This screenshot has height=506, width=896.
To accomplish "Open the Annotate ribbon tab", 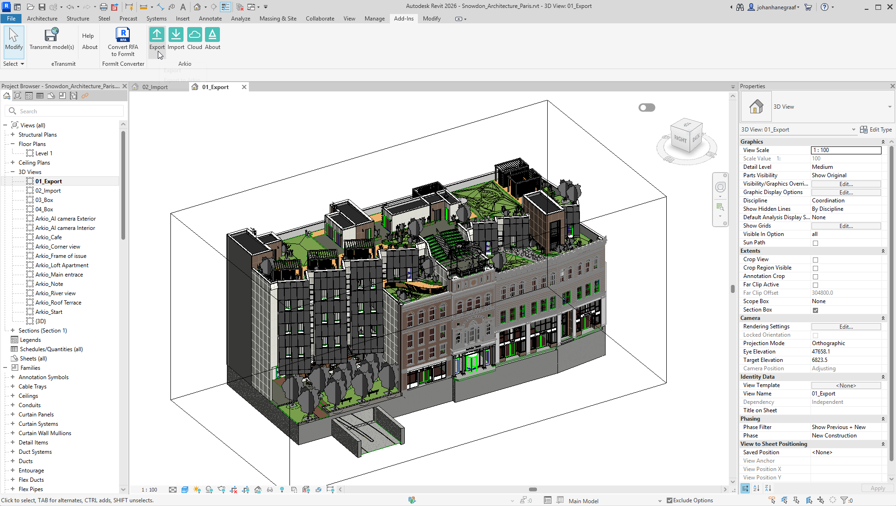I will (x=210, y=19).
